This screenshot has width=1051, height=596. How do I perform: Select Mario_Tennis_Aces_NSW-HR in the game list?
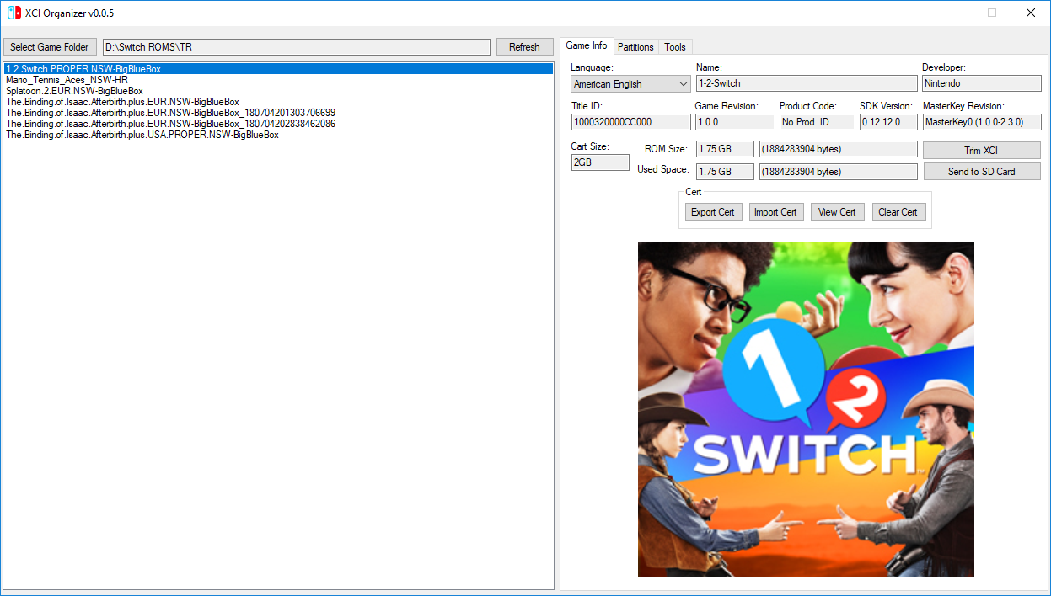pos(278,80)
